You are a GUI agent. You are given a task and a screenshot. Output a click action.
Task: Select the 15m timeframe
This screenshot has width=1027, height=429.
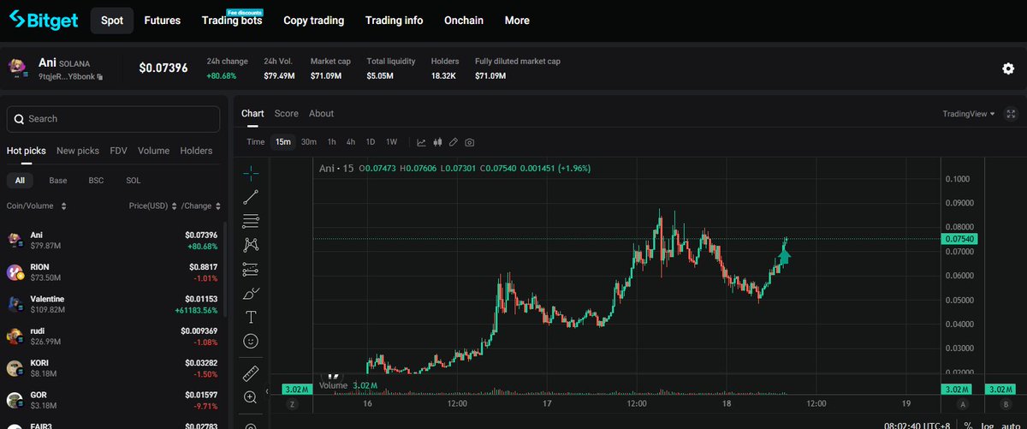(282, 142)
